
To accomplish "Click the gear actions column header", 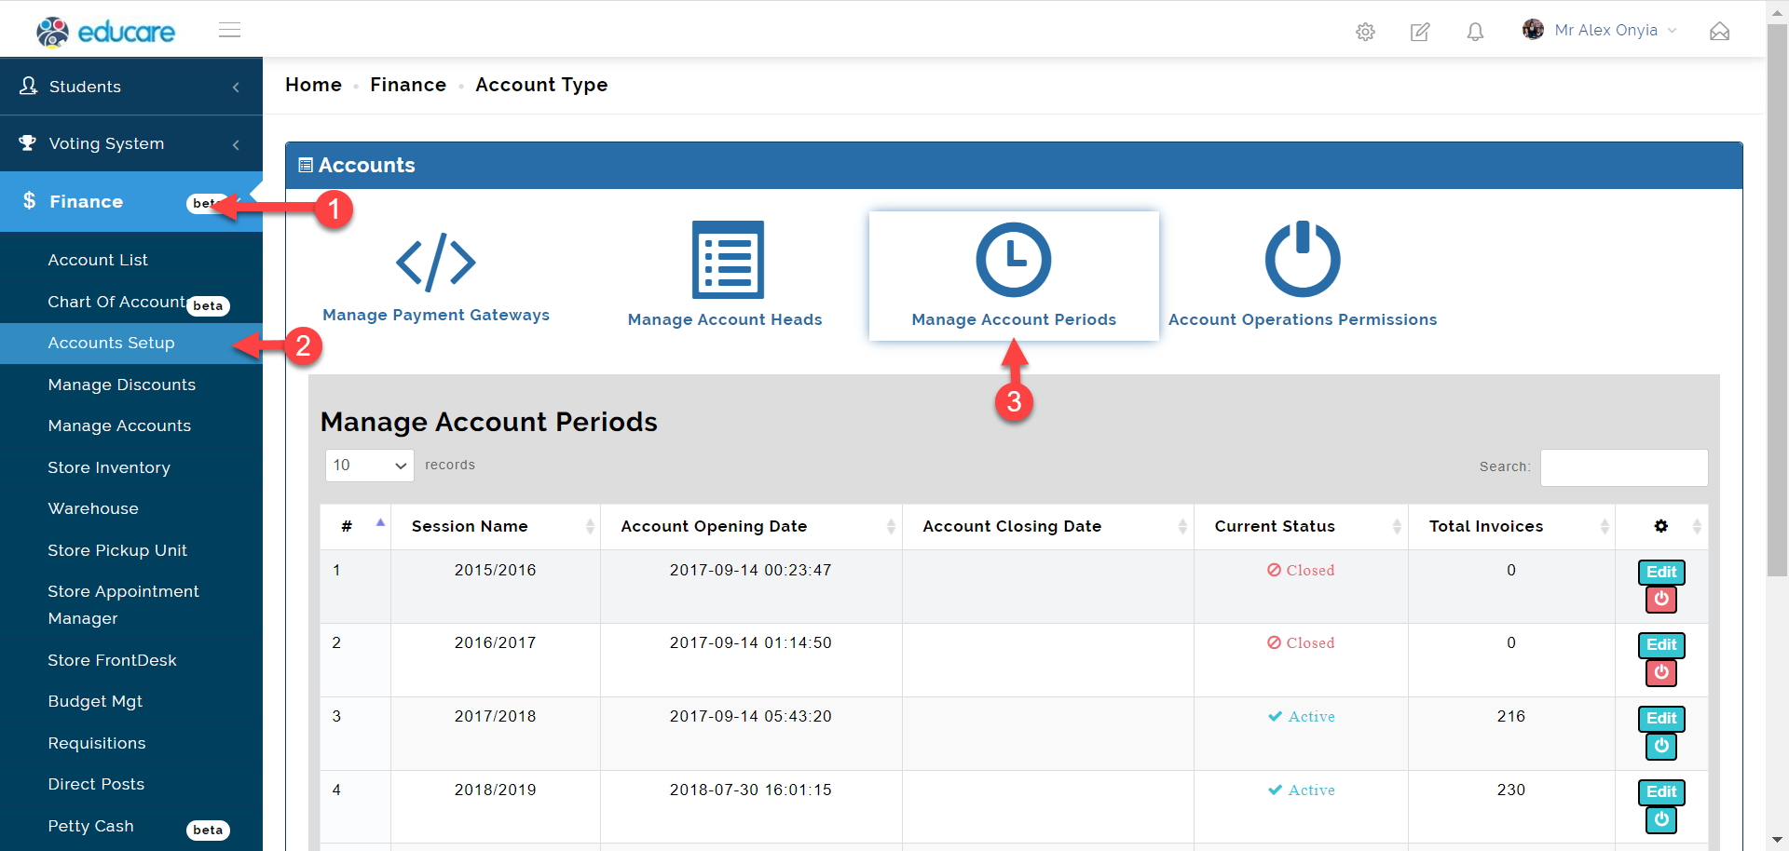I will point(1661,526).
